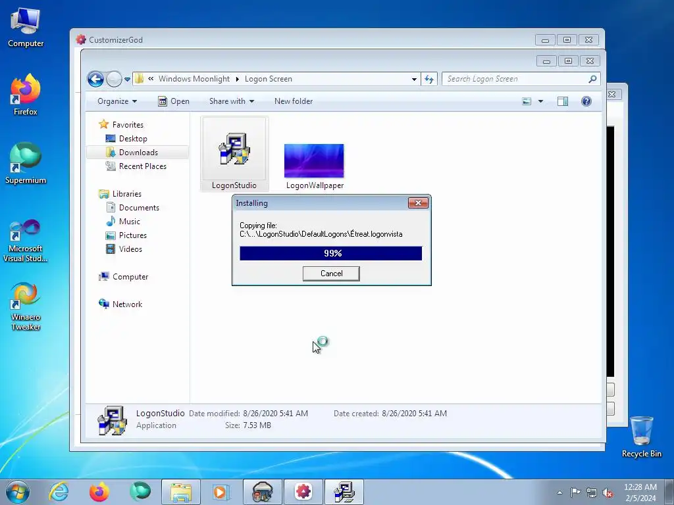This screenshot has width=674, height=505.
Task: Open Downloads in Favorites
Action: (x=138, y=153)
